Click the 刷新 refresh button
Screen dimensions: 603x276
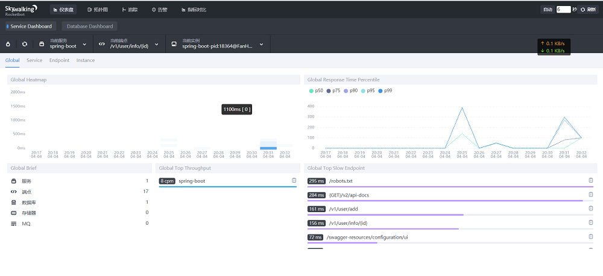point(588,10)
